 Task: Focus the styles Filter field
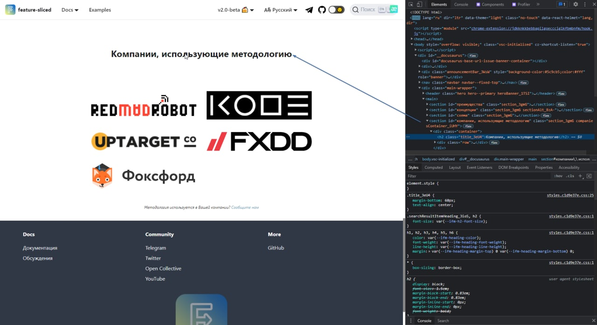478,176
